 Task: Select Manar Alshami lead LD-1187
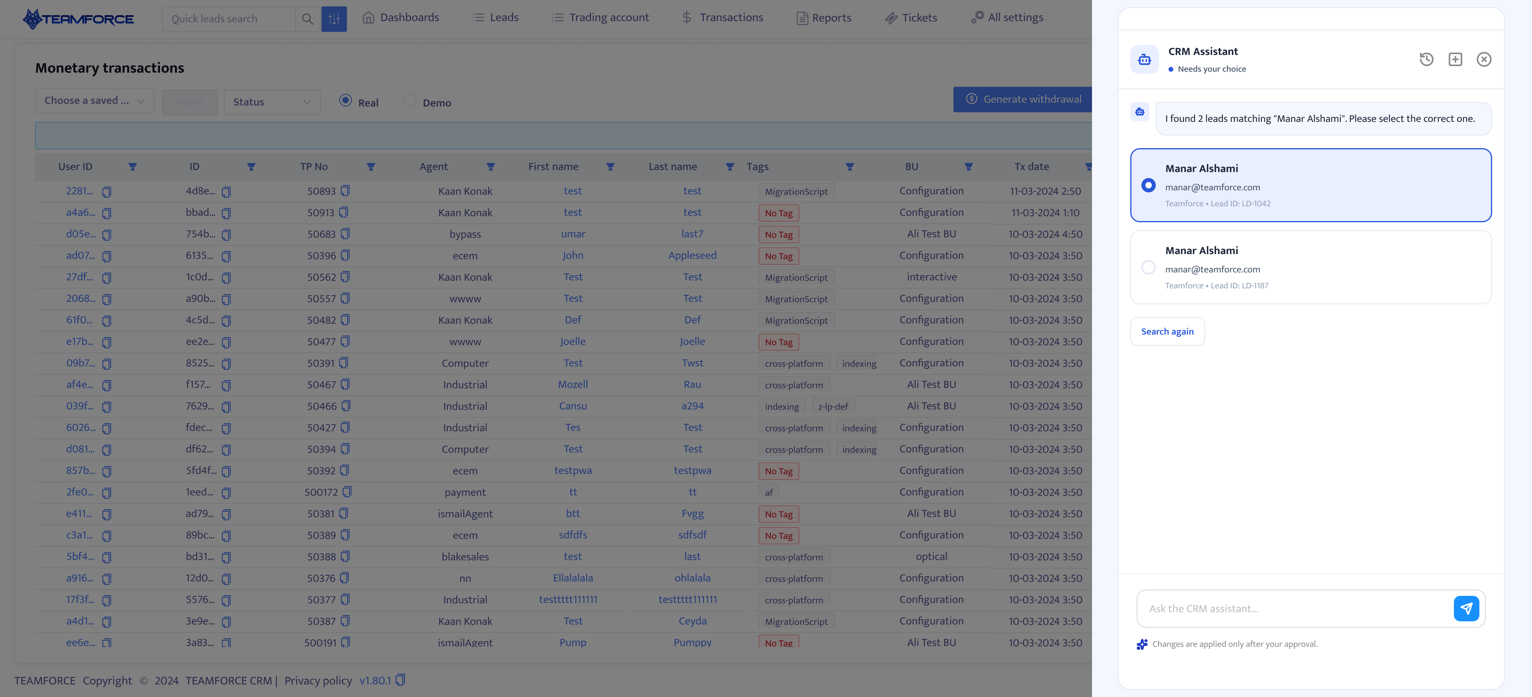(1311, 267)
